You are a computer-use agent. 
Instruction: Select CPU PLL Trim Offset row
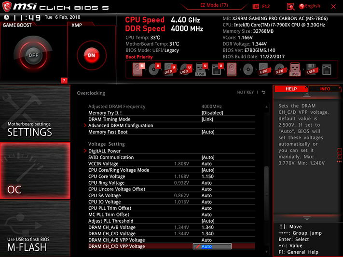(172, 208)
